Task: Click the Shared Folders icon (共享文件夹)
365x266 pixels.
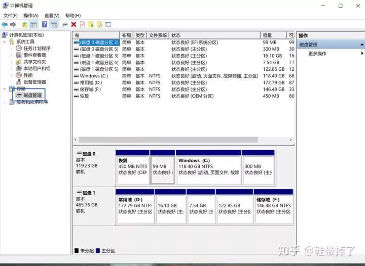Action: coord(19,62)
